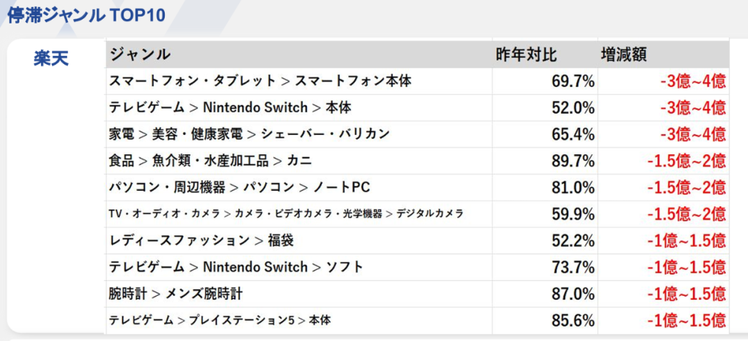The image size is (748, 341).
Task: Select the シェーバー・バリカン genre cell
Action: [249, 134]
